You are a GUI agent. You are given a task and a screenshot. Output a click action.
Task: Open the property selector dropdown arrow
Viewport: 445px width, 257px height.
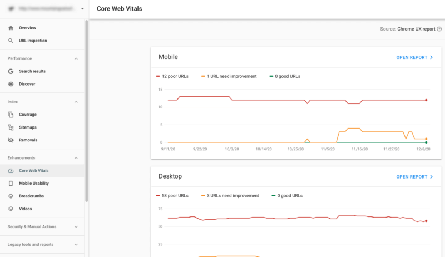tap(82, 8)
